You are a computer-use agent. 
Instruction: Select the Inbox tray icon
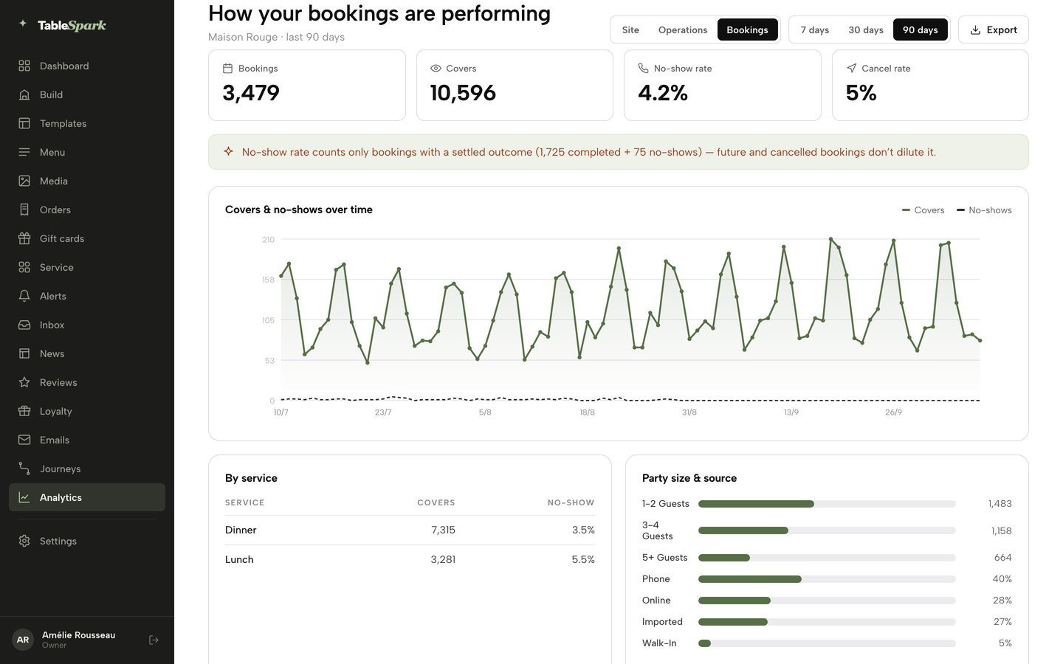(x=24, y=325)
